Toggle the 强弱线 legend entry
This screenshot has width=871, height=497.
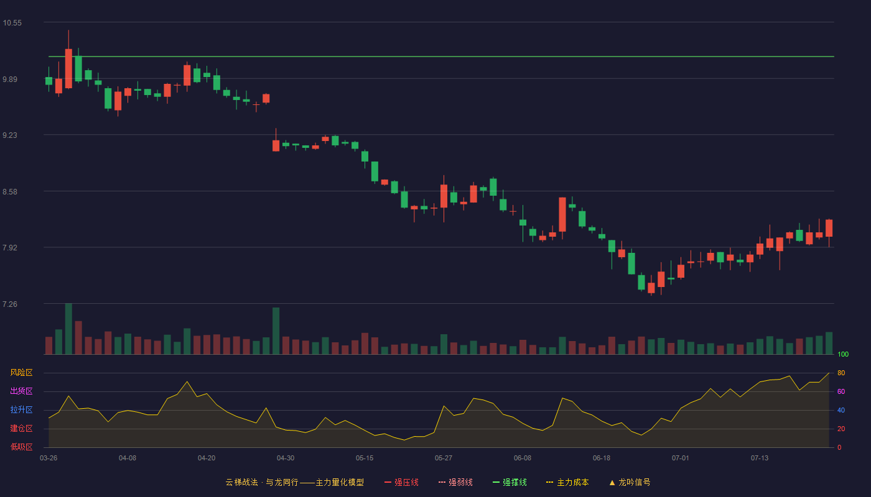455,482
